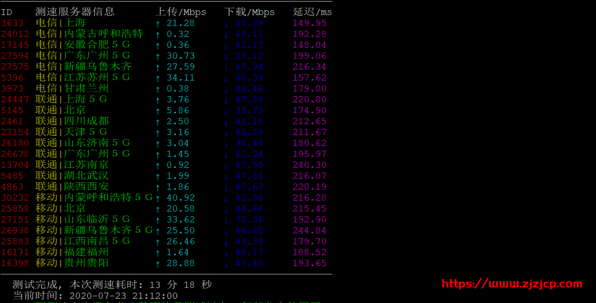Click latency value 174.90
The width and height of the screenshot is (596, 303).
309,111
